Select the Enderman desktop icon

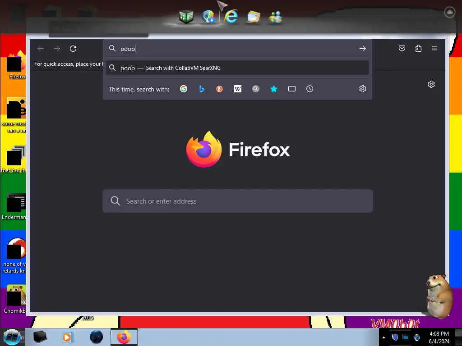click(x=14, y=206)
